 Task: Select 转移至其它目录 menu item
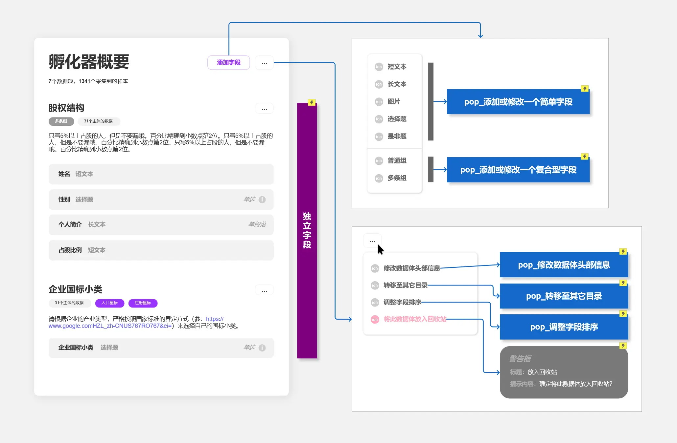(x=405, y=285)
